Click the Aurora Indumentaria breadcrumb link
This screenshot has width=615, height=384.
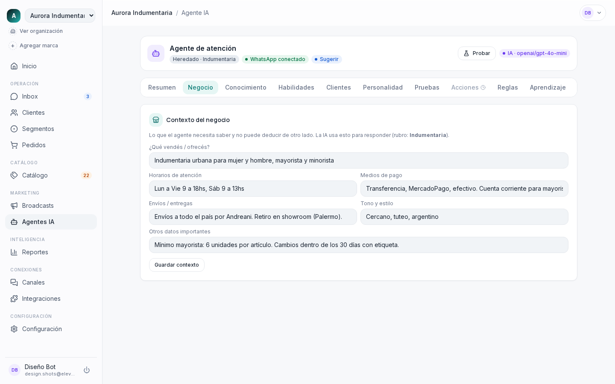coord(142,13)
